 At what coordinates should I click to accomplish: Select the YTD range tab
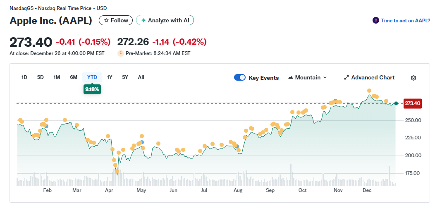(x=92, y=77)
